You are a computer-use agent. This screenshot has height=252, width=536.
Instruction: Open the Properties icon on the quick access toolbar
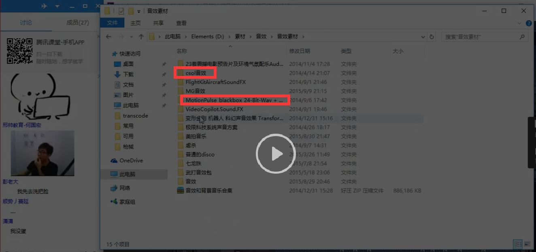click(120, 12)
